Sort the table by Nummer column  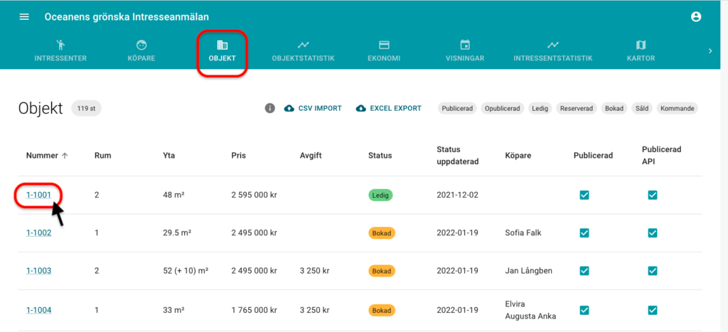click(47, 156)
